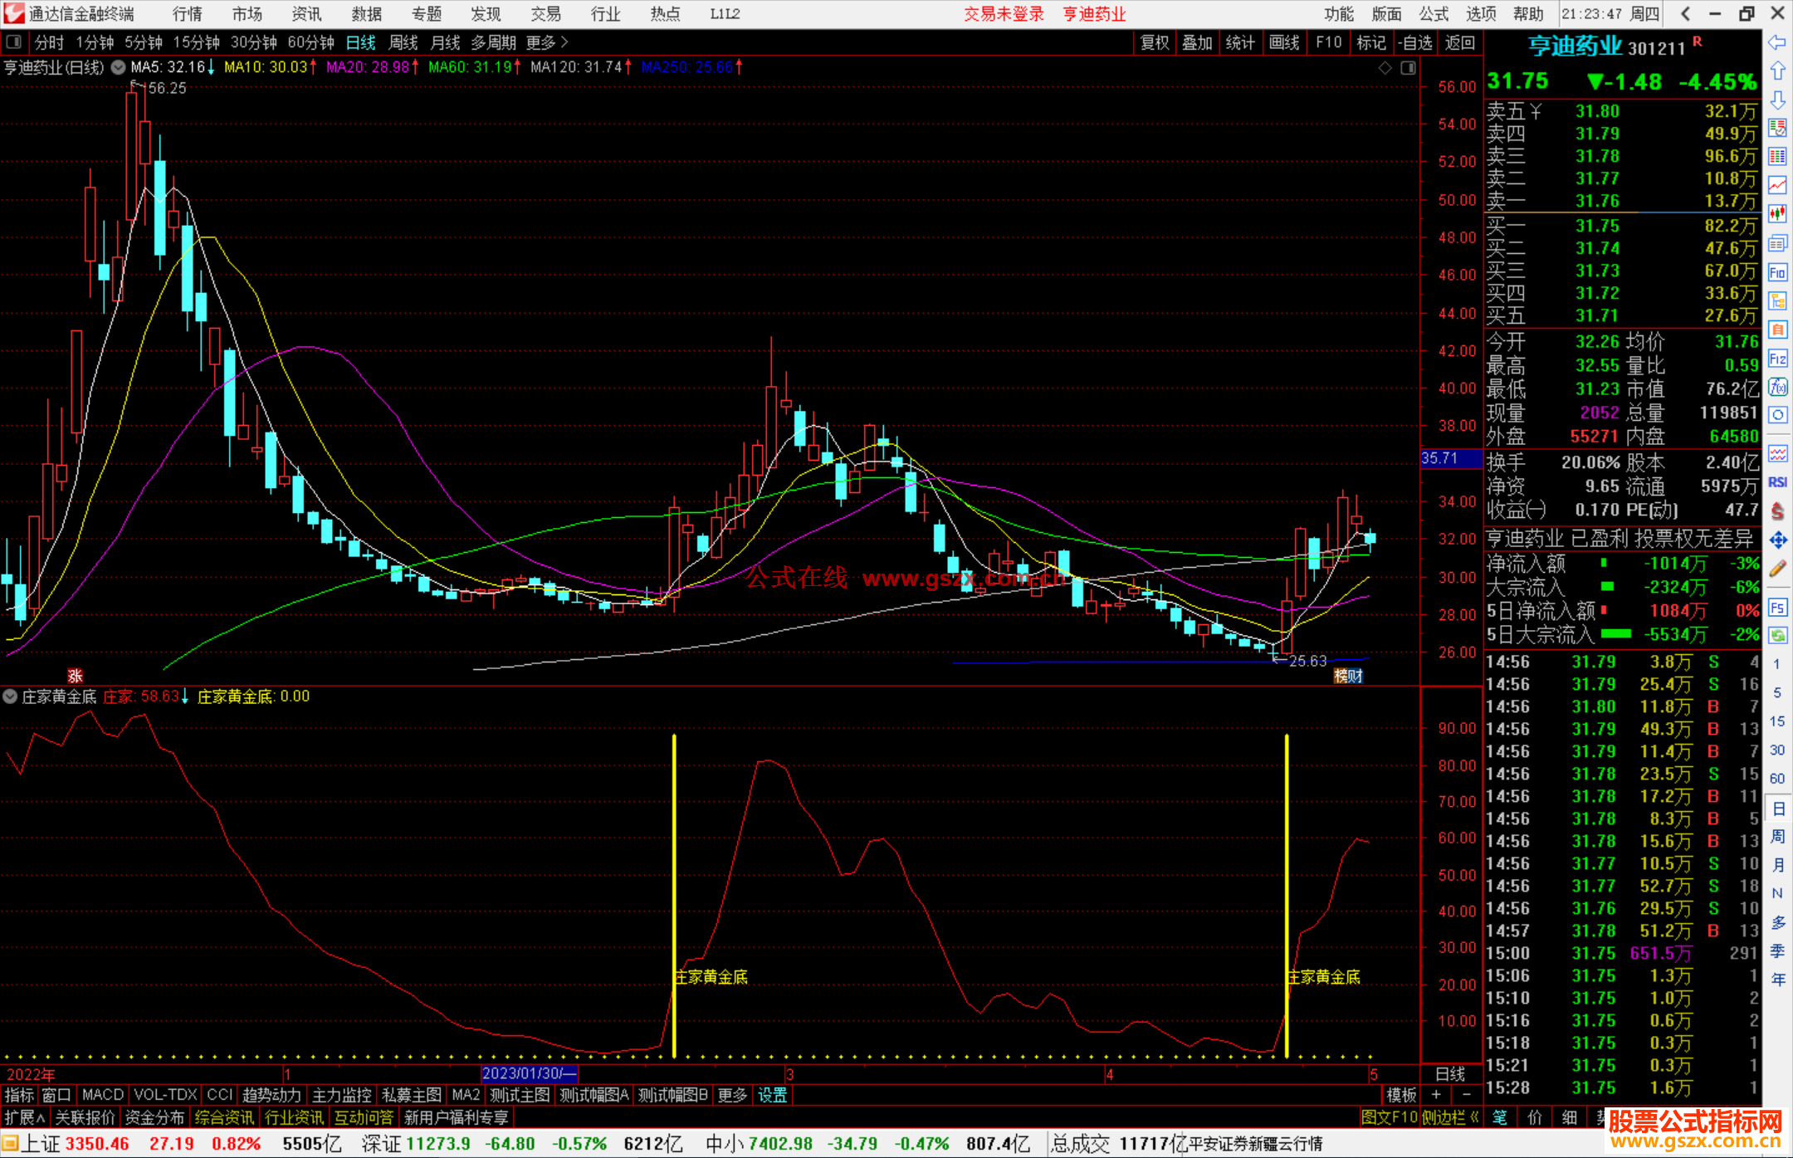Click the 复权 button above chart

coord(1154,42)
